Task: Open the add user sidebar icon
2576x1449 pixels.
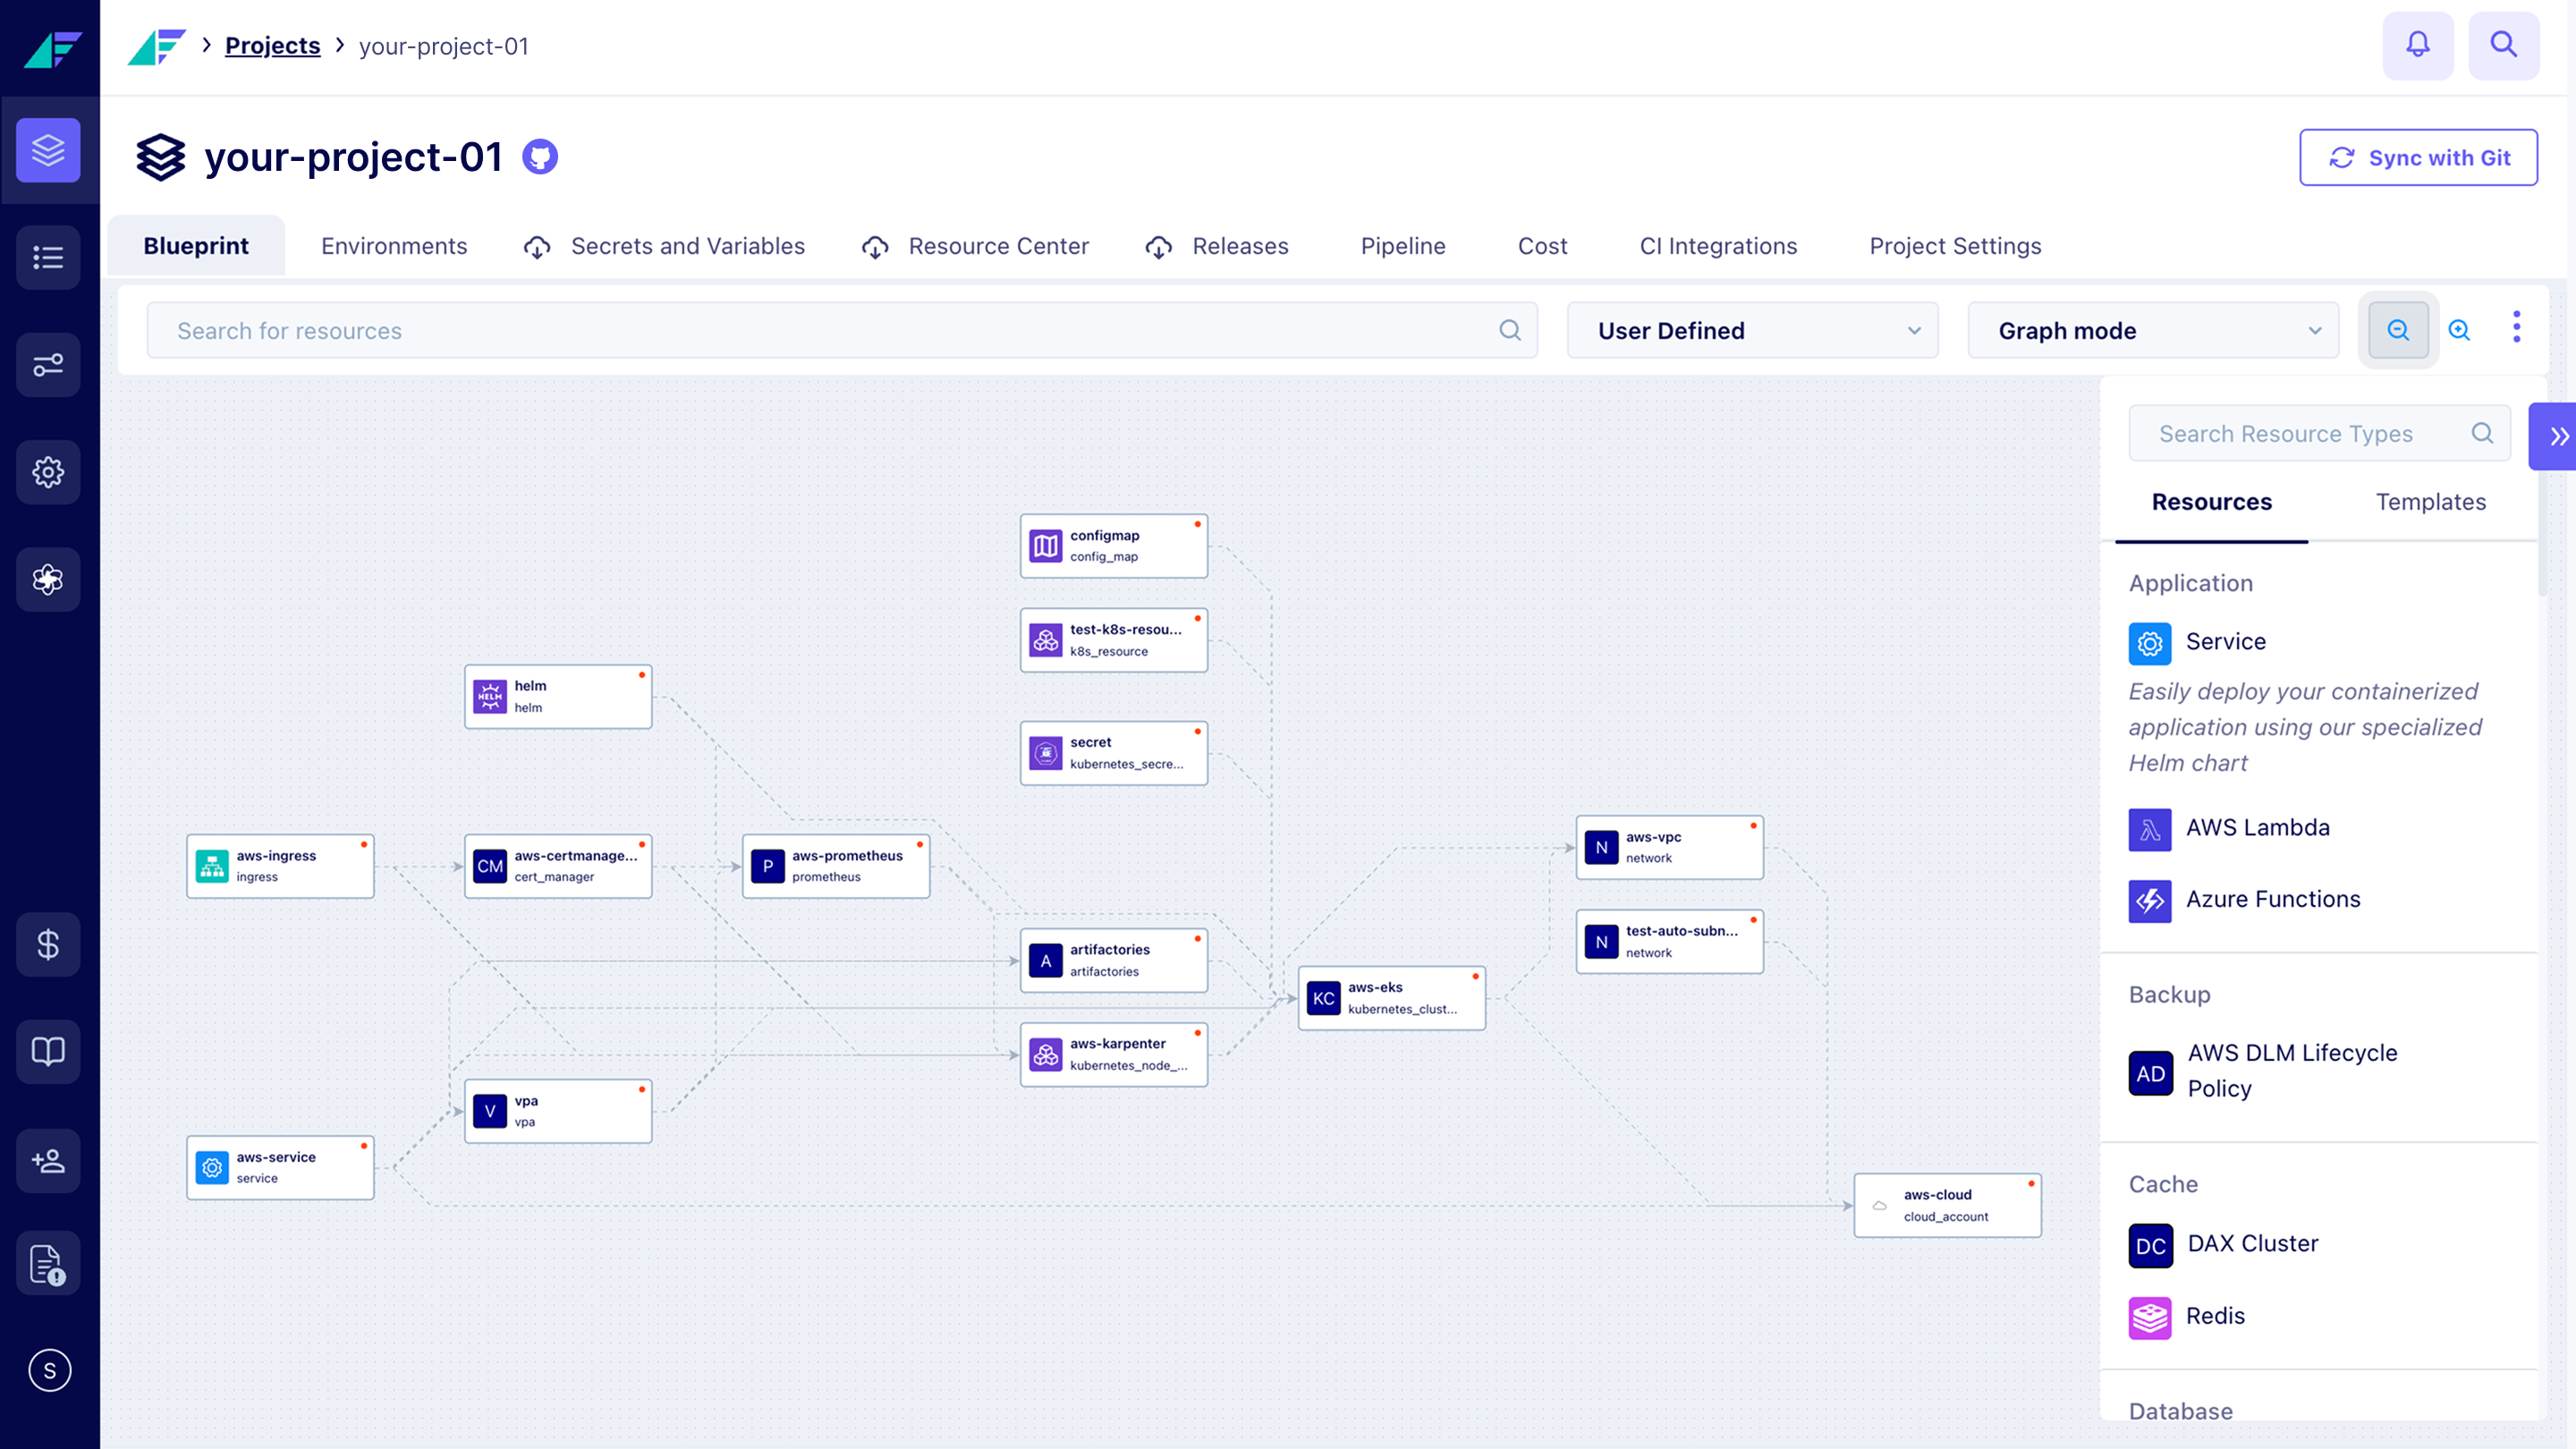Action: click(x=48, y=1160)
